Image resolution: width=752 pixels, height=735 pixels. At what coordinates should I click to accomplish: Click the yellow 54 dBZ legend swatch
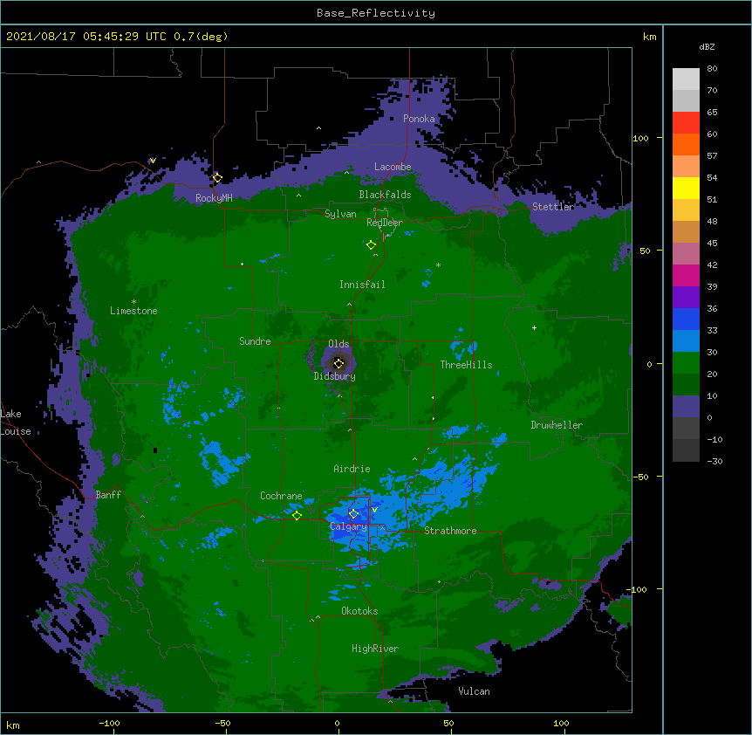click(x=686, y=188)
